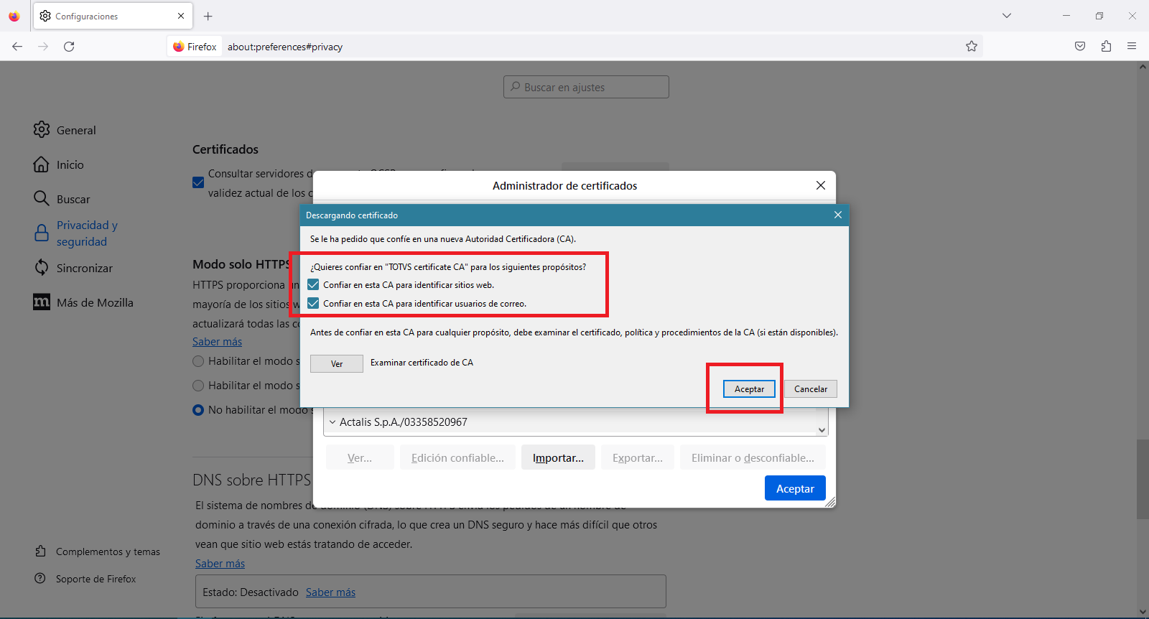Click the Firefox logo icon at top-left
Viewport: 1149px width, 619px height.
click(x=14, y=16)
